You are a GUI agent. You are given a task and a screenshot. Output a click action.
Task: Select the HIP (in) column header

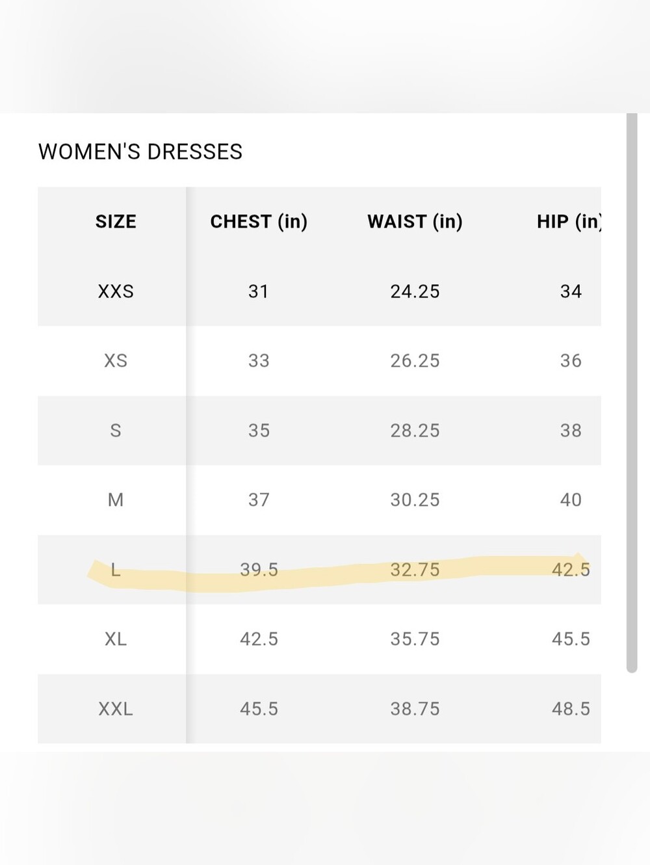point(569,222)
